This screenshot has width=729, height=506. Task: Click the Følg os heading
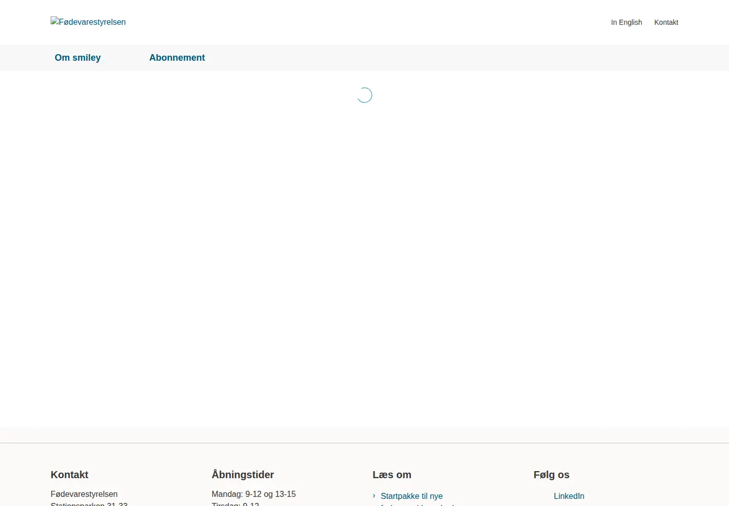click(551, 475)
